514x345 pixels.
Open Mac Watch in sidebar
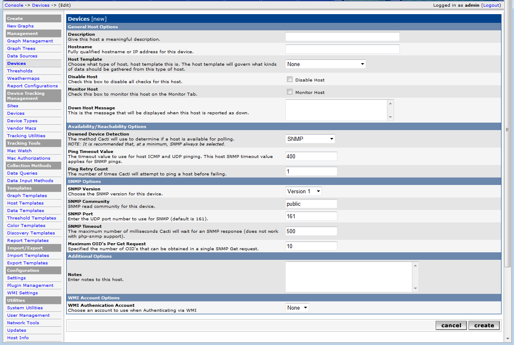click(19, 150)
